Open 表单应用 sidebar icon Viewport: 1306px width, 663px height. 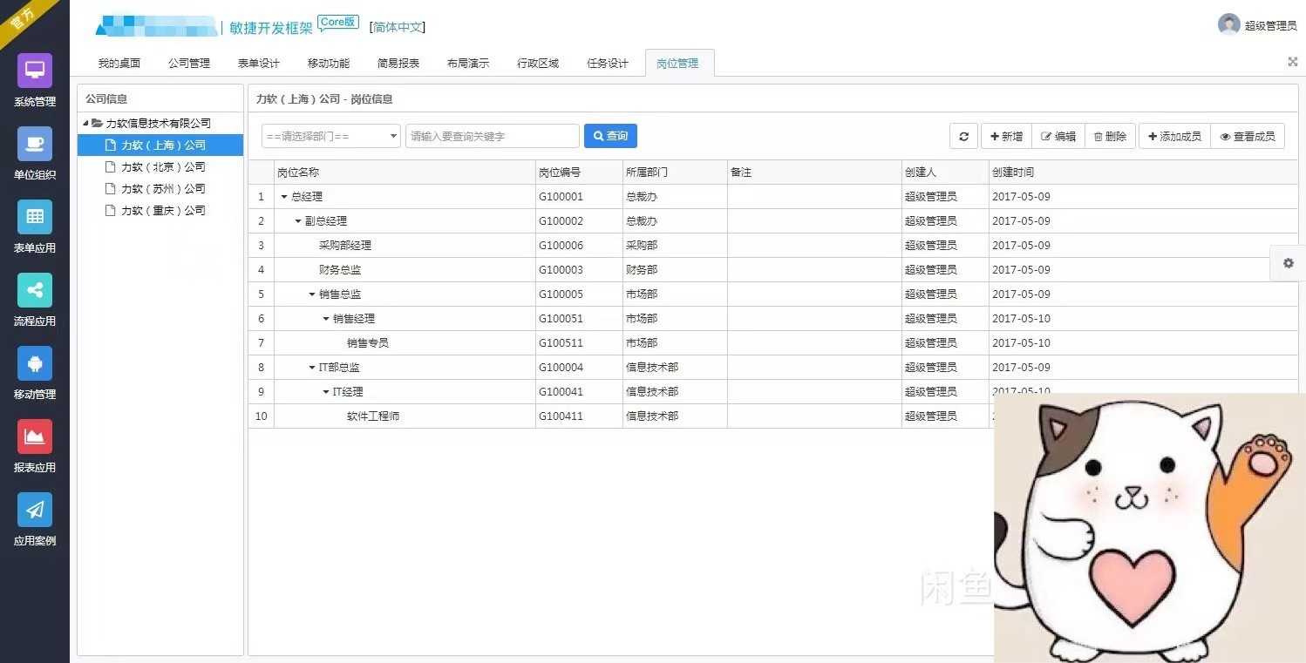coord(35,217)
